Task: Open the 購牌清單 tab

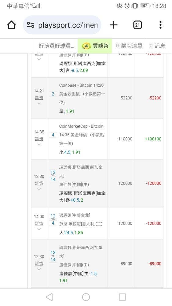Action: [x=129, y=46]
